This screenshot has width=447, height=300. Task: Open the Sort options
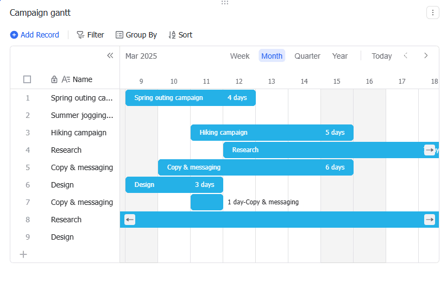[x=180, y=35]
